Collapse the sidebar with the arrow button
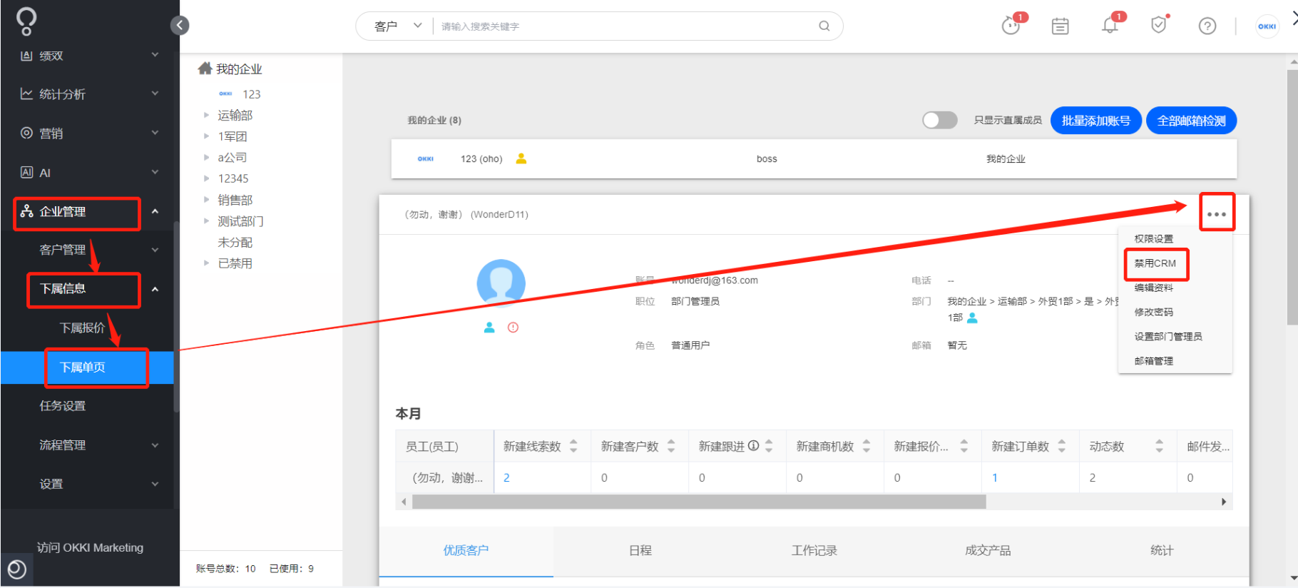Image resolution: width=1298 pixels, height=588 pixels. (x=180, y=26)
